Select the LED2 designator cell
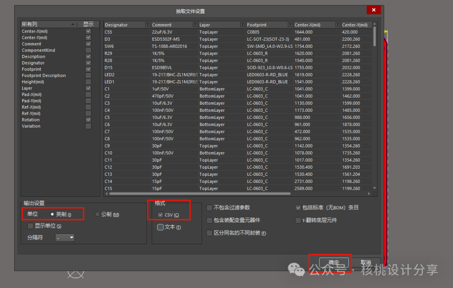453x288 pixels. [128, 75]
